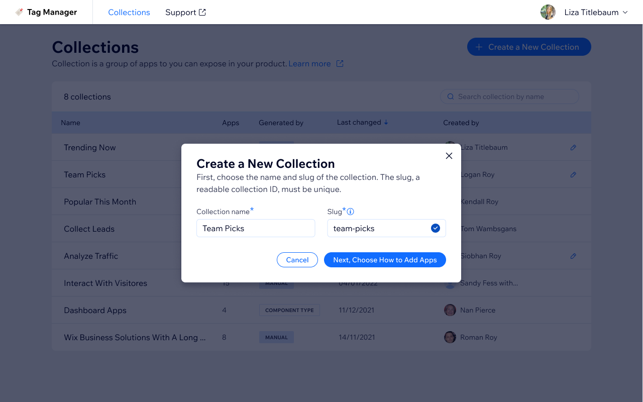Focus the Search collection by name box
This screenshot has height=402, width=643.
click(x=509, y=96)
